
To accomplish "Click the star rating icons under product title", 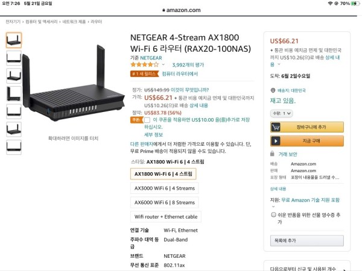I will 145,64.
